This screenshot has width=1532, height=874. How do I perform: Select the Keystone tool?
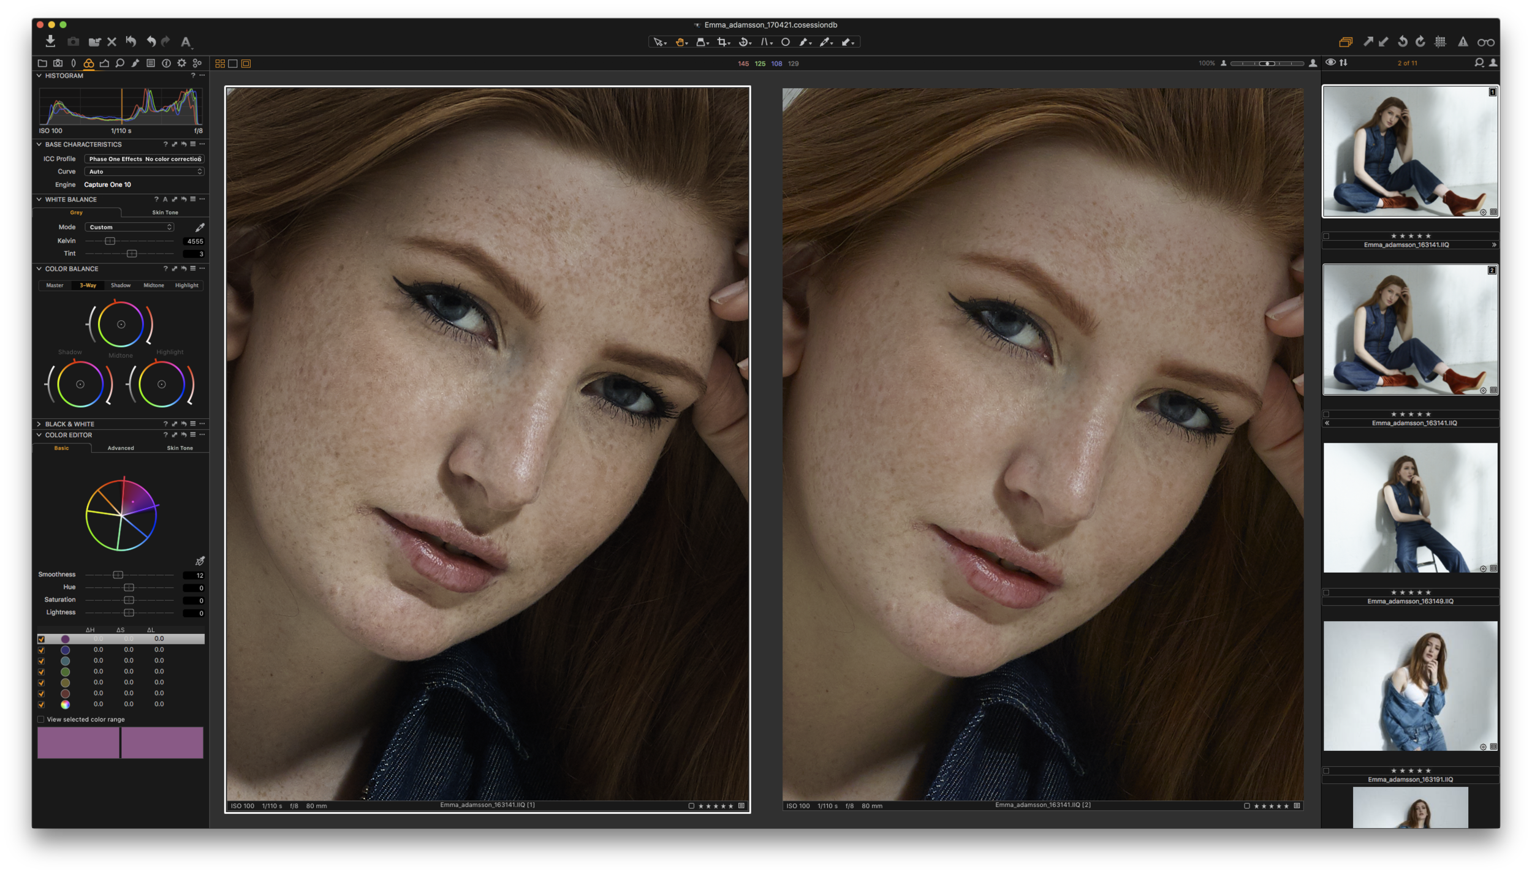coord(766,42)
